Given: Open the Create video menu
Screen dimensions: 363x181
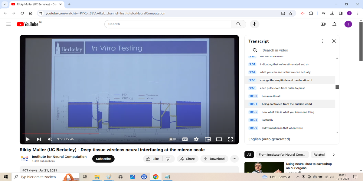Looking at the screenshot, I should point(323,24).
